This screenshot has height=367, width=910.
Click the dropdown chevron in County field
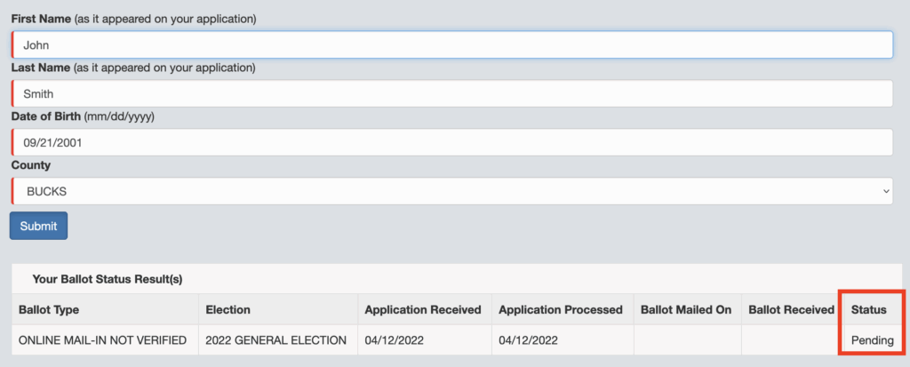point(885,191)
